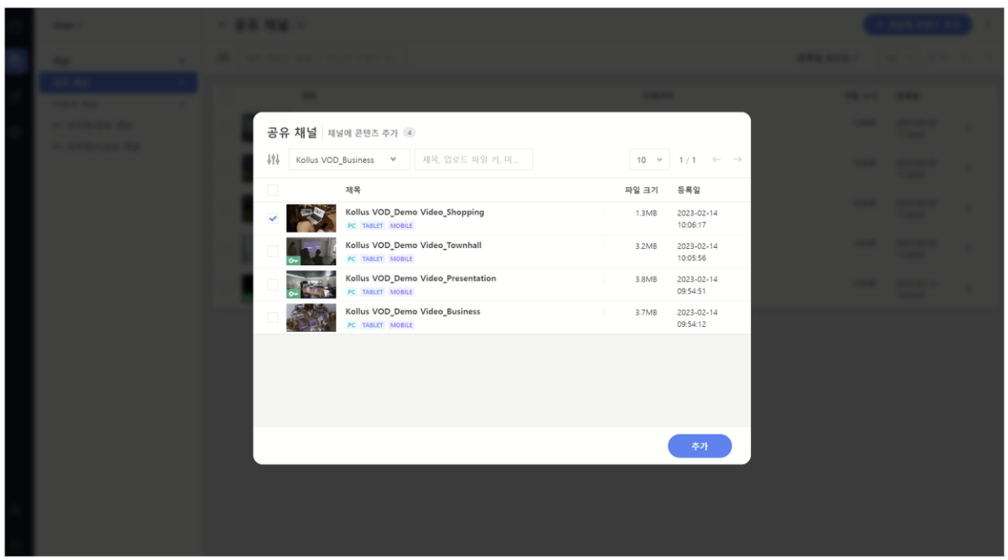The image size is (1008, 560).
Task: Click the blue 추가 button
Action: [699, 446]
